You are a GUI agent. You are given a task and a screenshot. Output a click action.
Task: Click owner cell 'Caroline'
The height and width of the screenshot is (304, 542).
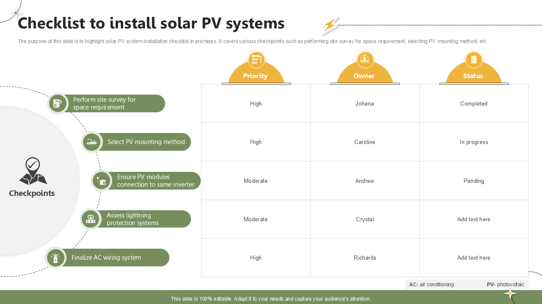point(365,142)
